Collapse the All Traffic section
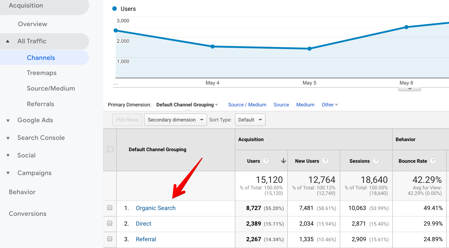The height and width of the screenshot is (248, 449). pyautogui.click(x=8, y=41)
